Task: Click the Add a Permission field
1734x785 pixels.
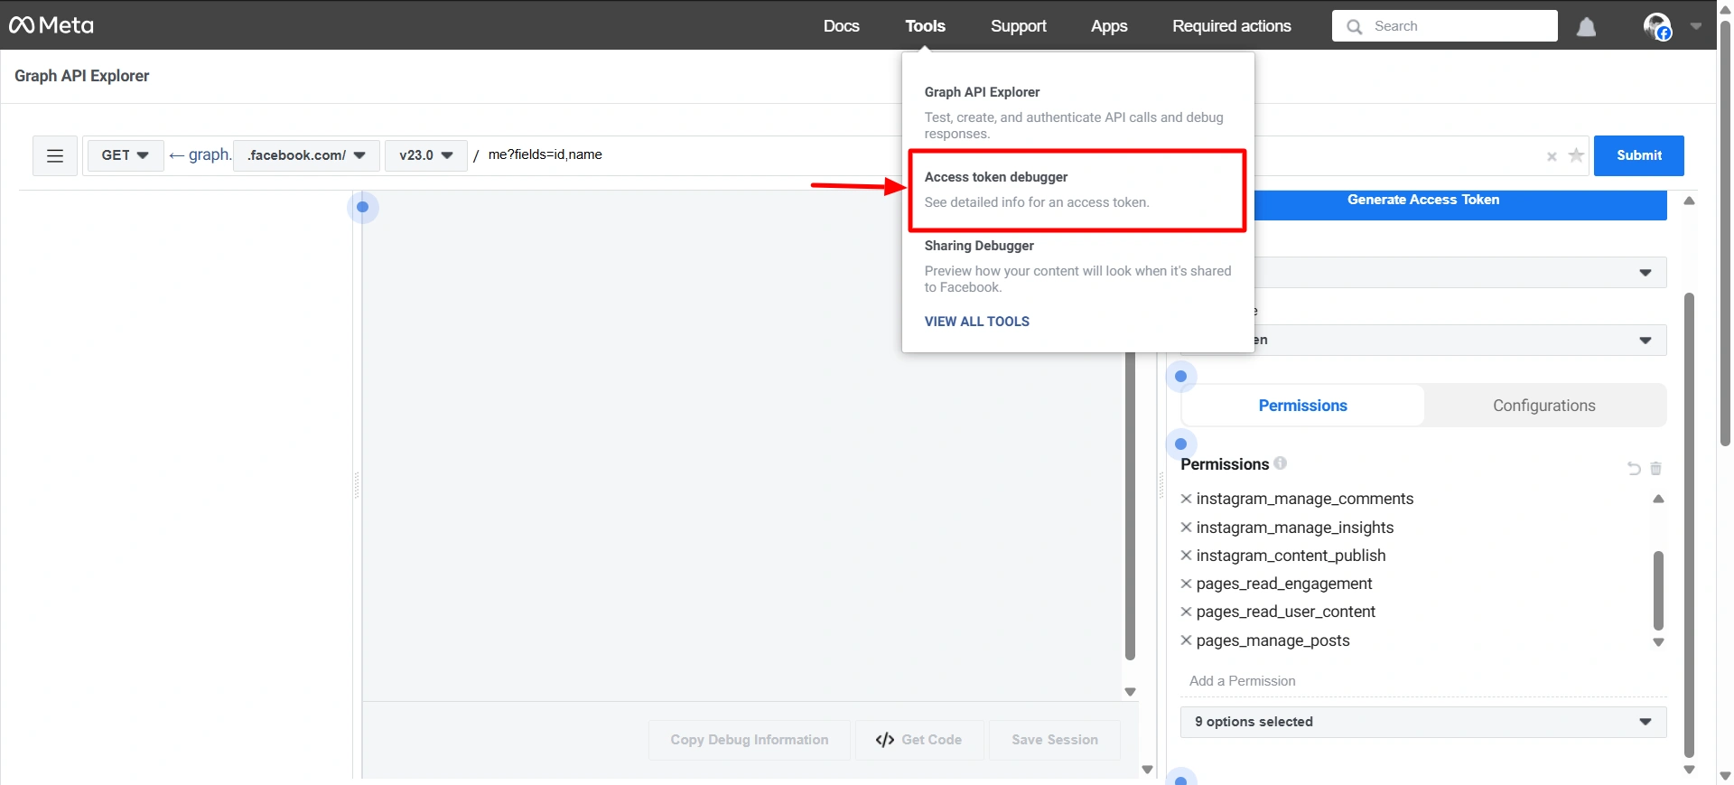Action: 1423,681
